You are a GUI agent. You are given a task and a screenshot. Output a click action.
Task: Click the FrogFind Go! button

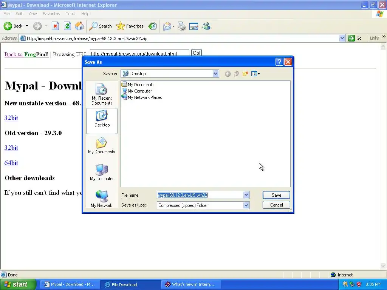[197, 53]
